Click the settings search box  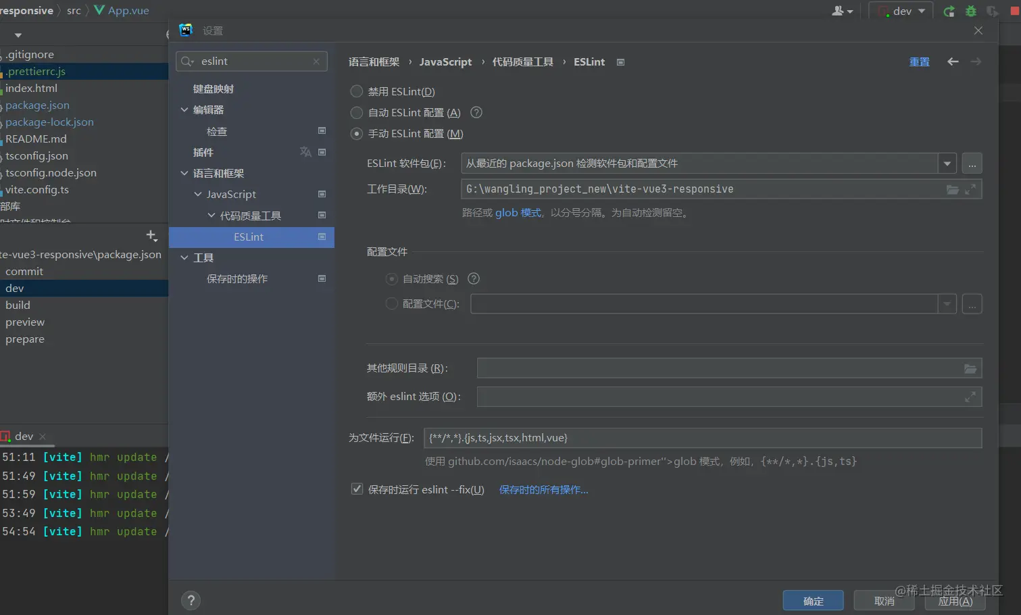(251, 62)
